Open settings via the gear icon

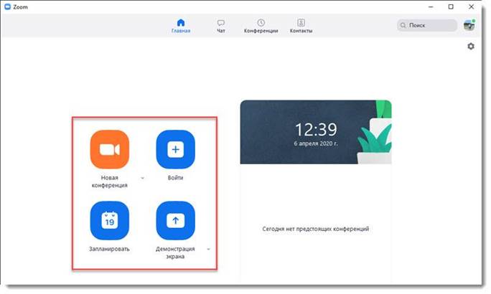coord(471,47)
